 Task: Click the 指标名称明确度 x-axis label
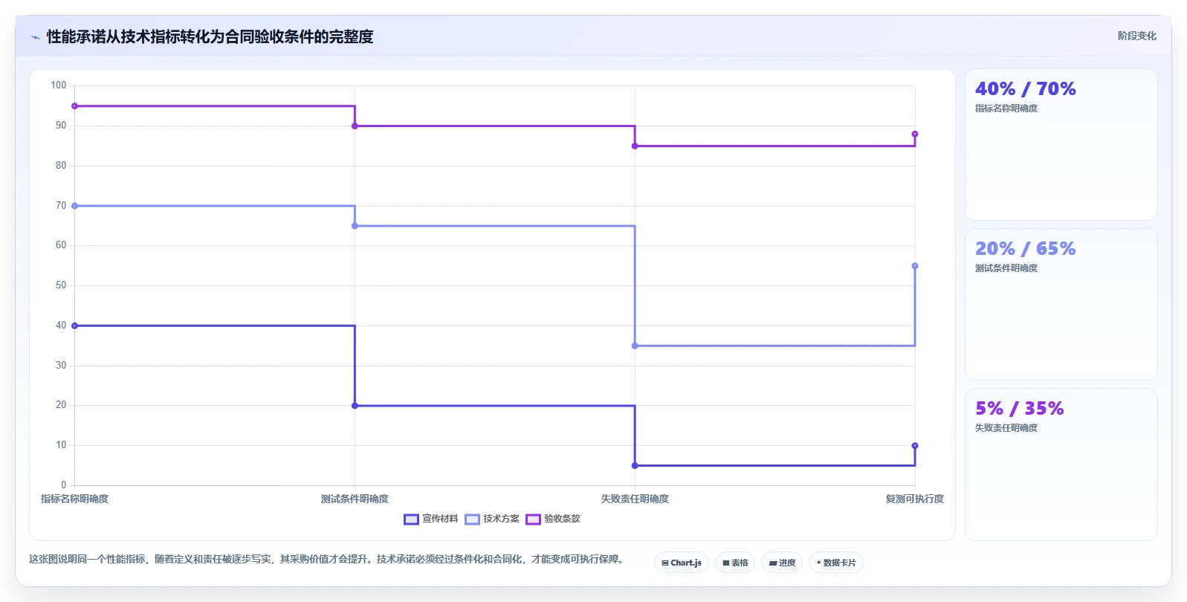[74, 499]
